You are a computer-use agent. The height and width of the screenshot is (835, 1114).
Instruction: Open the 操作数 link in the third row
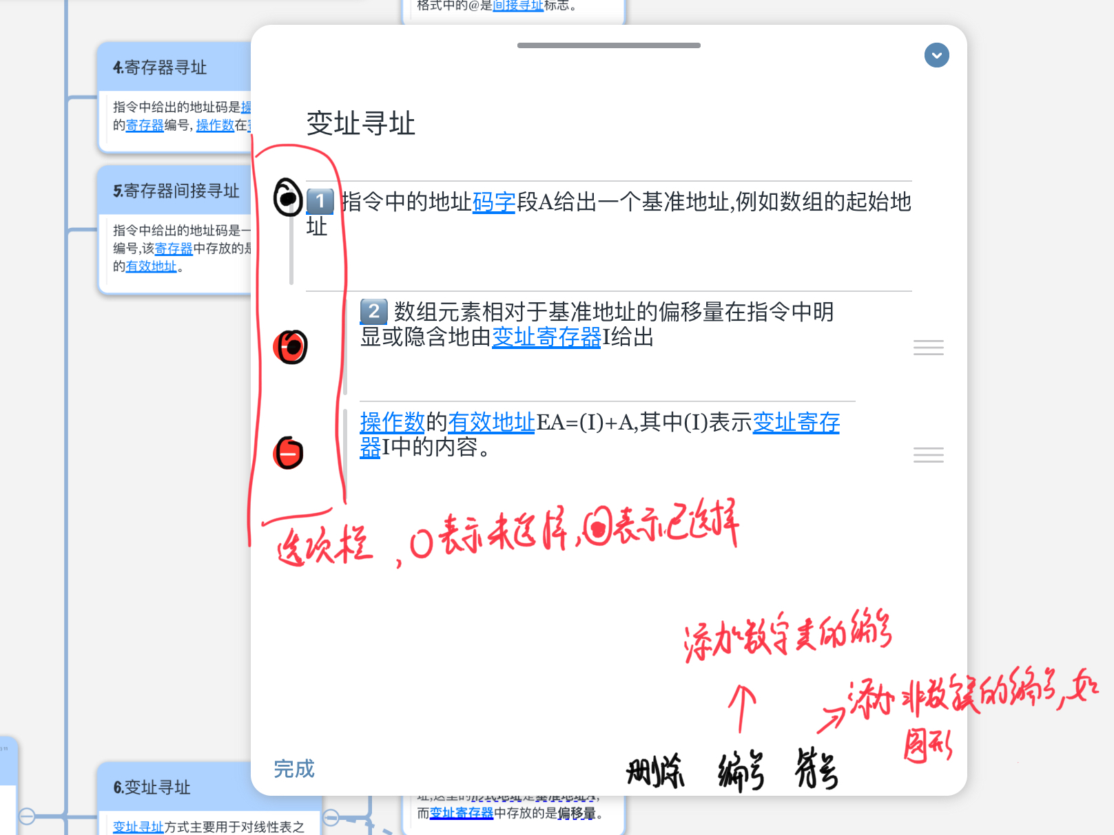coord(392,422)
